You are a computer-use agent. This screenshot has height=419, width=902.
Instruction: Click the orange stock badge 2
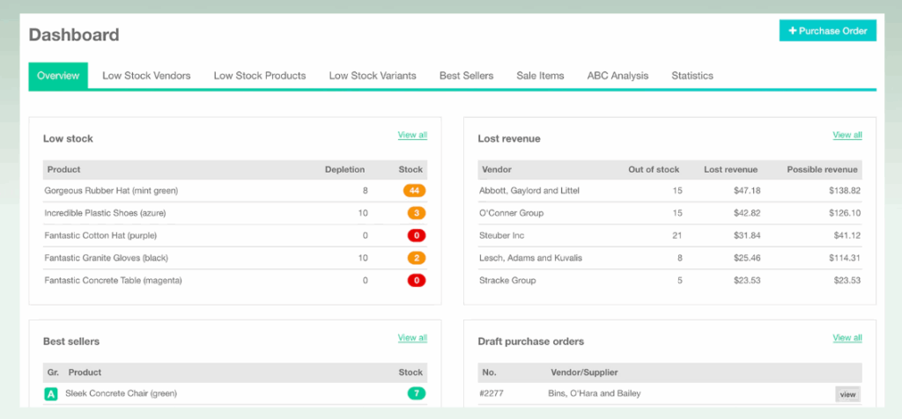pos(417,258)
